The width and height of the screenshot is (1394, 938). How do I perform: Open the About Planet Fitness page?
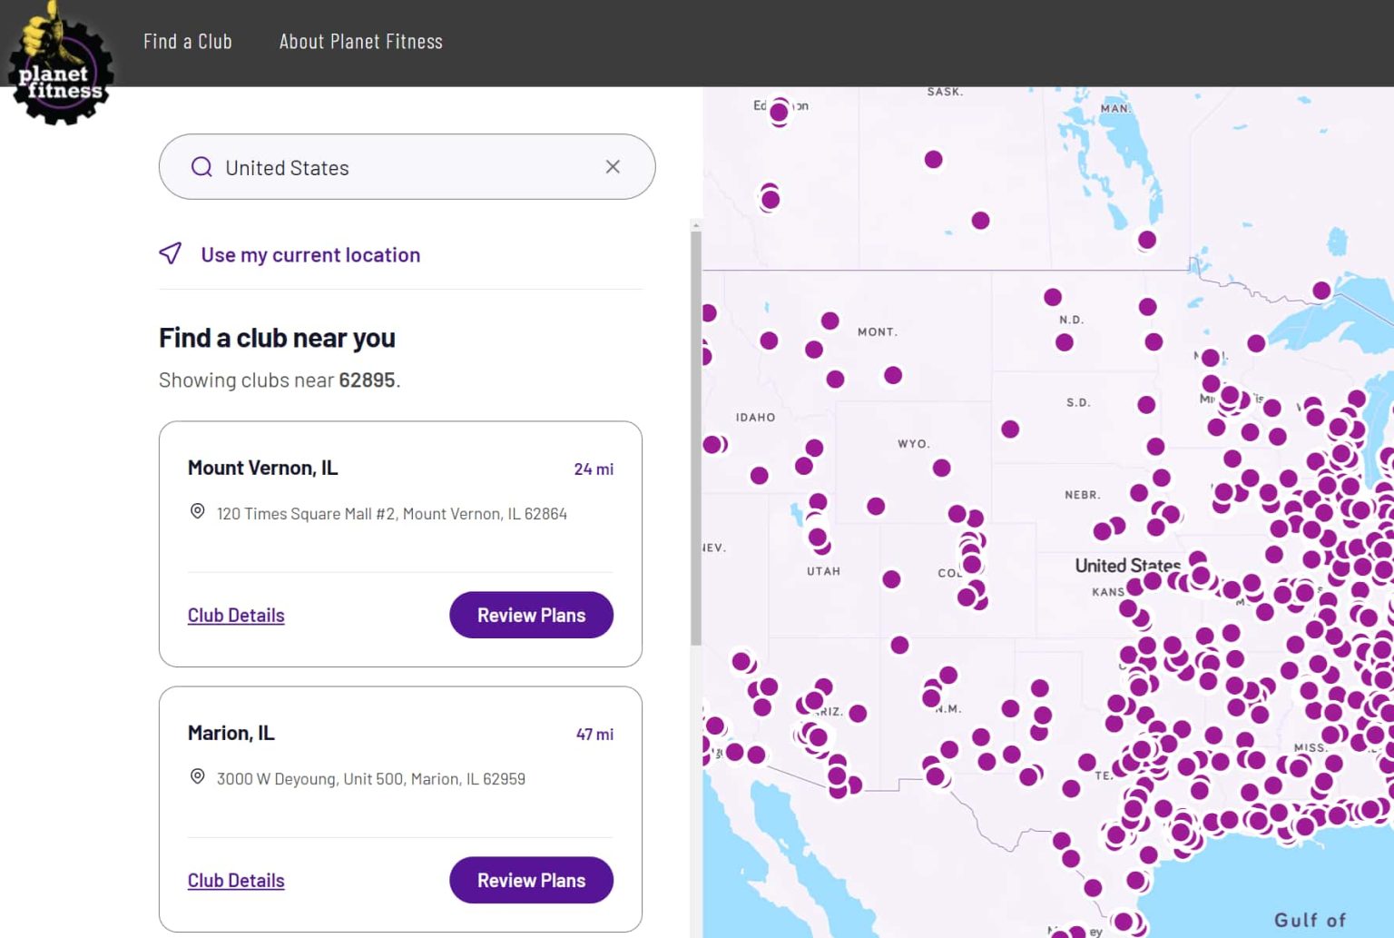pos(360,41)
